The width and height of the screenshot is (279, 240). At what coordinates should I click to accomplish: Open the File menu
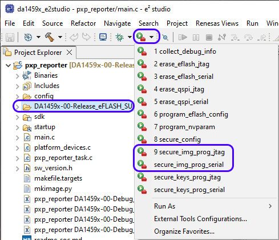[x=10, y=23]
